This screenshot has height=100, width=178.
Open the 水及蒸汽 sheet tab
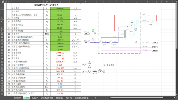[x=35, y=98]
